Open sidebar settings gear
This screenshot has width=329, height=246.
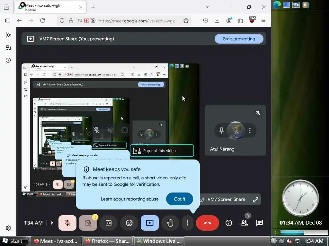[x=8, y=228]
